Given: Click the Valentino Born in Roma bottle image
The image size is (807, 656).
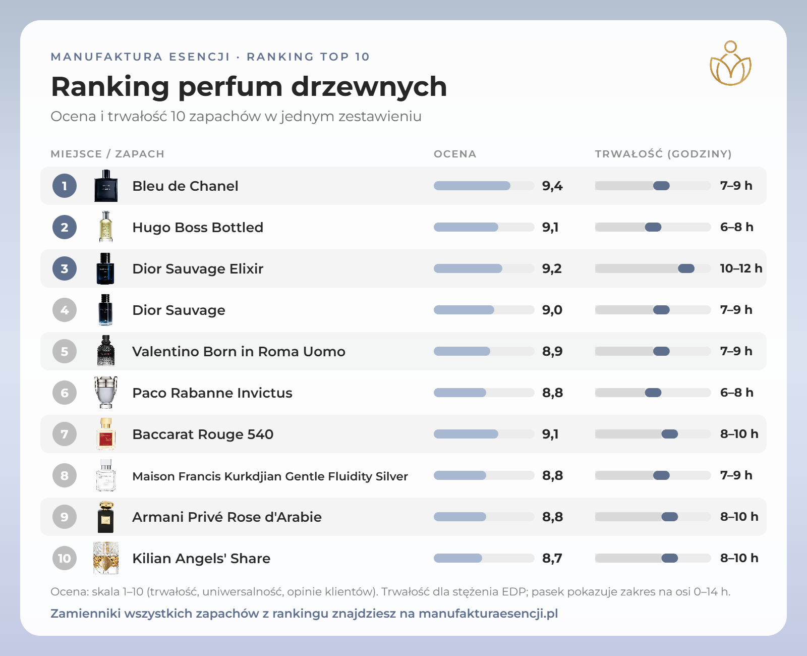Looking at the screenshot, I should 106,351.
